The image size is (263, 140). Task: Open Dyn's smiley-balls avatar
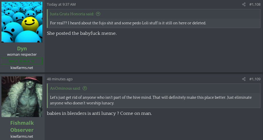point(22,22)
